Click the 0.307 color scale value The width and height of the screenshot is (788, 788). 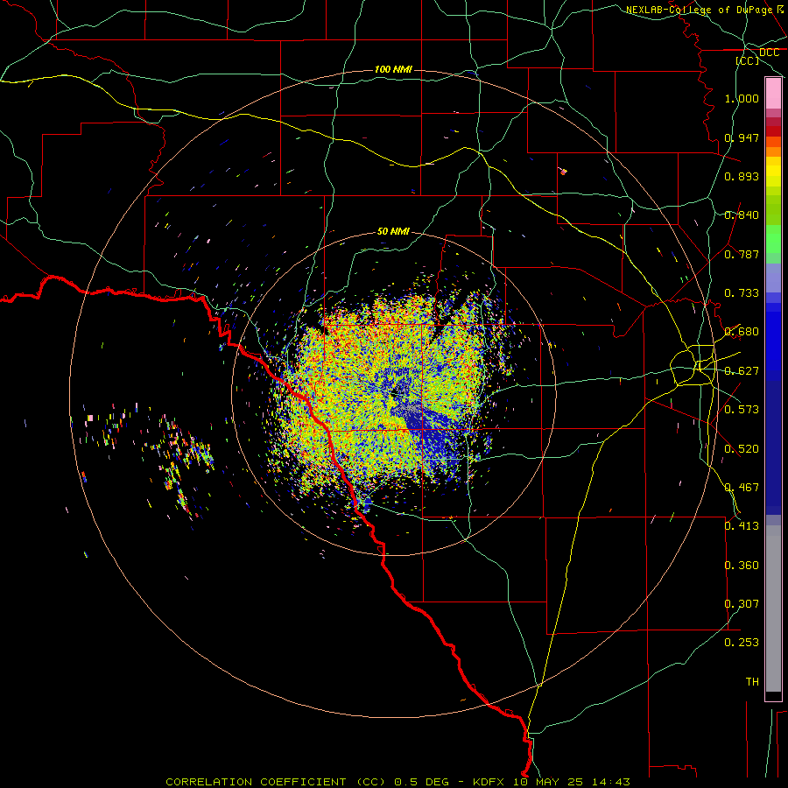pos(742,604)
